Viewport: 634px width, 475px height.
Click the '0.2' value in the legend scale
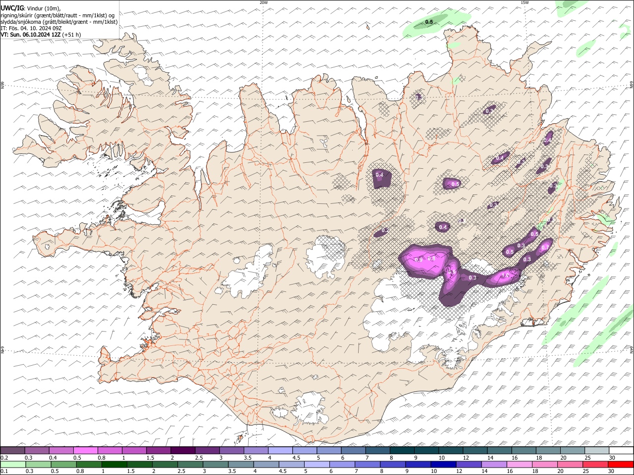[x=4, y=458]
